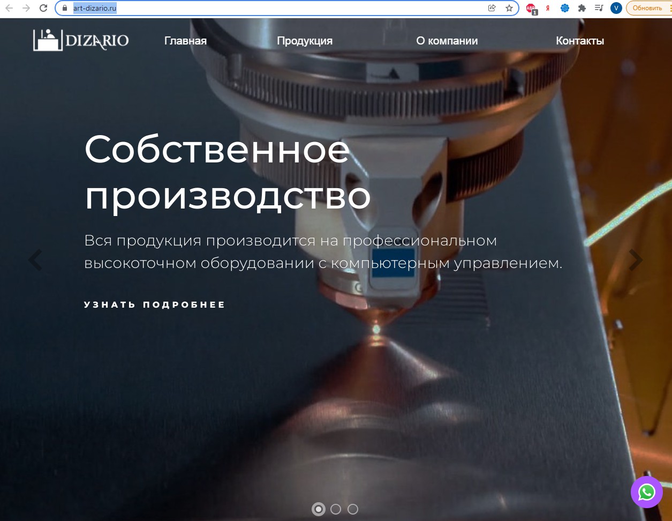
Task: Click the browser forward arrow
Action: point(26,8)
